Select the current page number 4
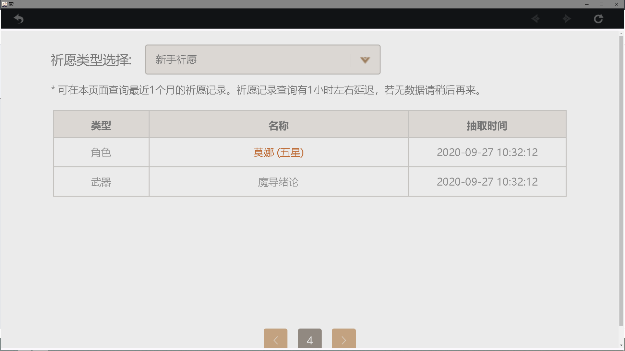The width and height of the screenshot is (625, 351). (x=310, y=339)
